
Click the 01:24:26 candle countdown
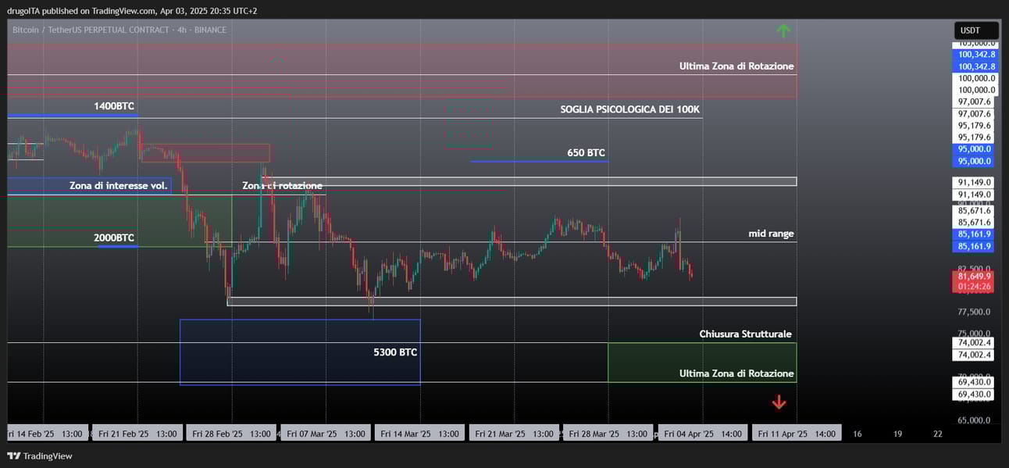point(975,287)
